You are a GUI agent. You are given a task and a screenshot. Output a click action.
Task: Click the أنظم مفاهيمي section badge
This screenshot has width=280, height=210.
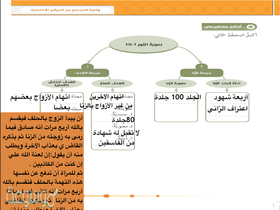point(229,27)
